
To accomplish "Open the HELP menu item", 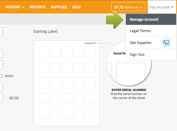I will 77,7.
